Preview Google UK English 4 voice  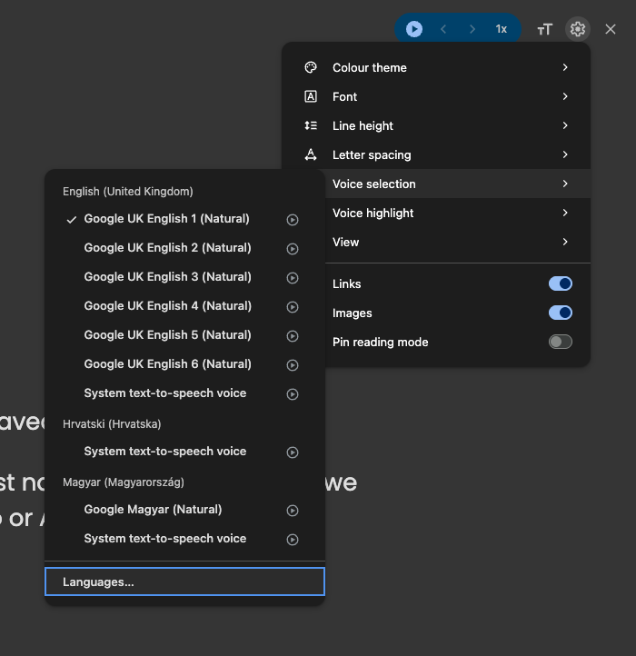(293, 307)
